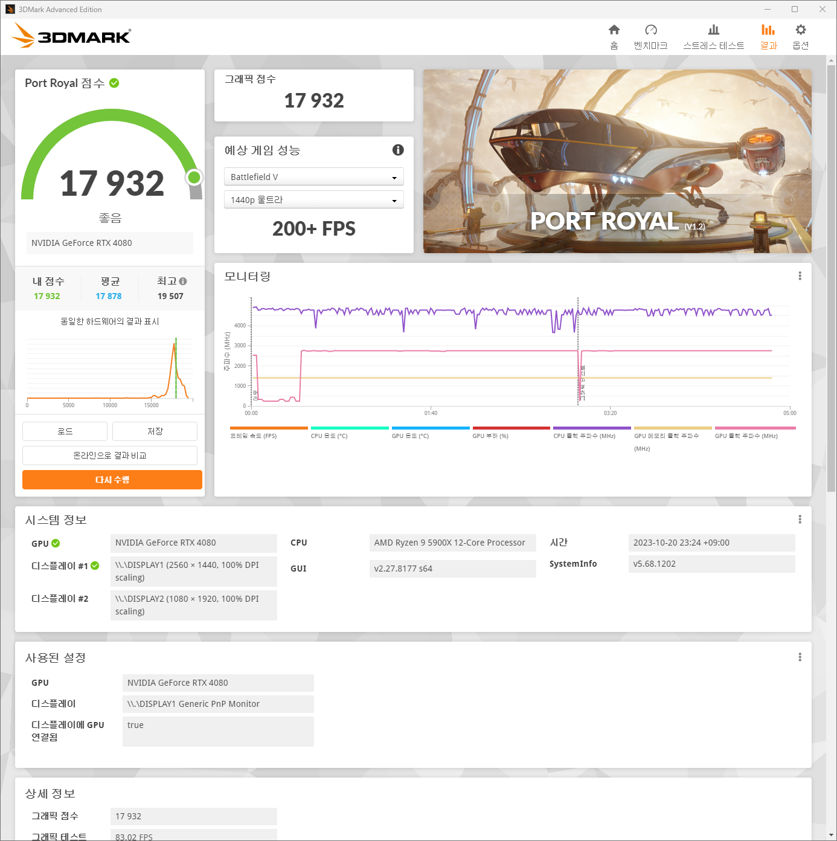837x841 pixels.
Task: Click the info icon next to estimated game performance
Action: click(x=398, y=150)
